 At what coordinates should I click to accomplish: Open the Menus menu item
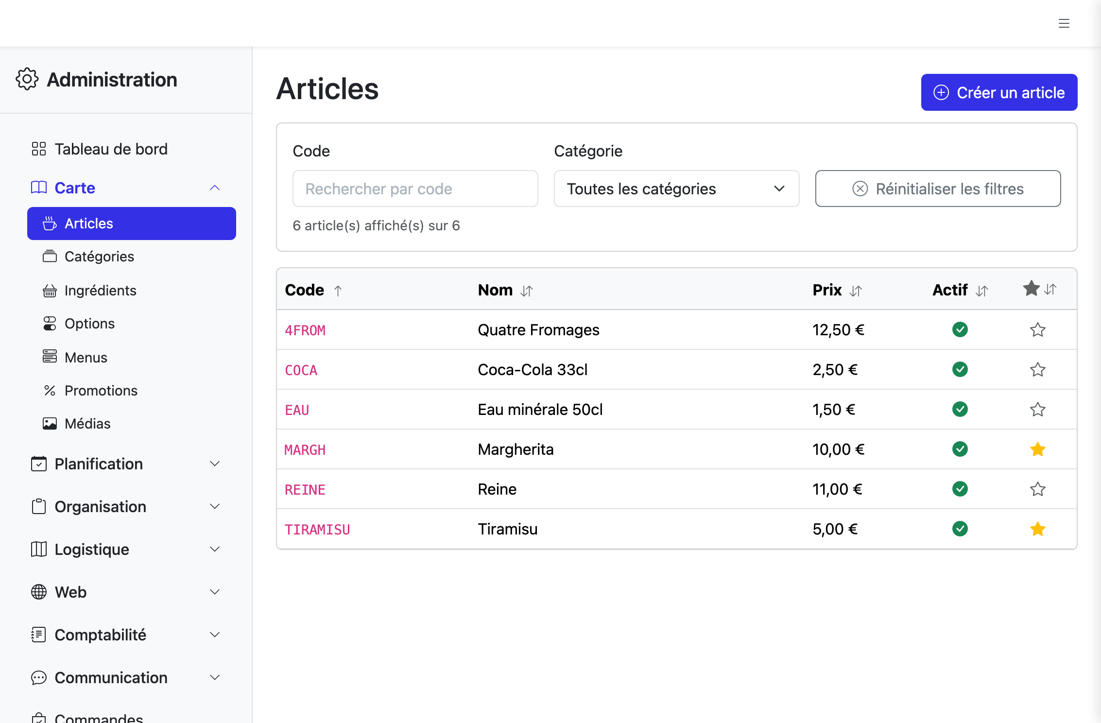(131, 358)
